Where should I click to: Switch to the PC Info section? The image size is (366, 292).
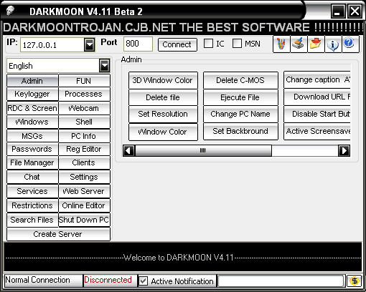84,136
